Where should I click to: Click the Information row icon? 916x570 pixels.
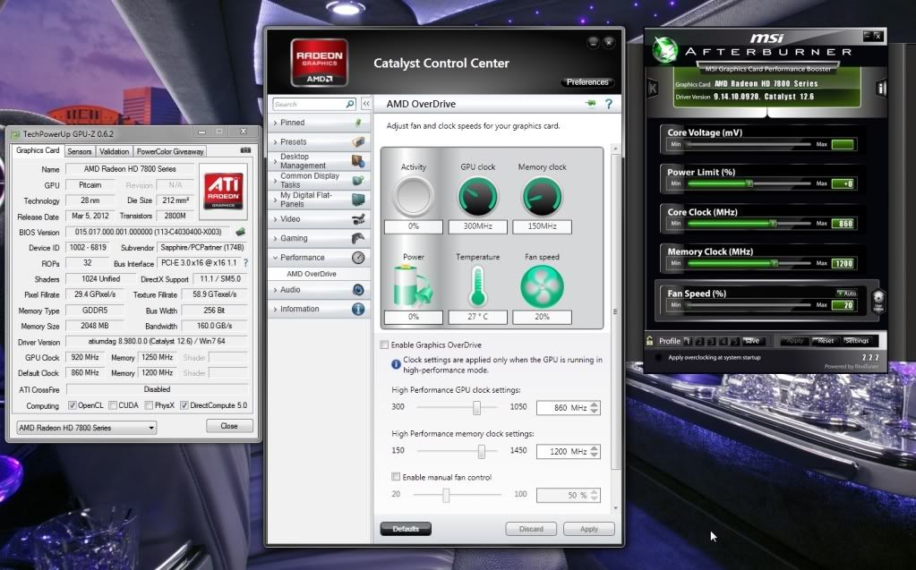click(359, 309)
